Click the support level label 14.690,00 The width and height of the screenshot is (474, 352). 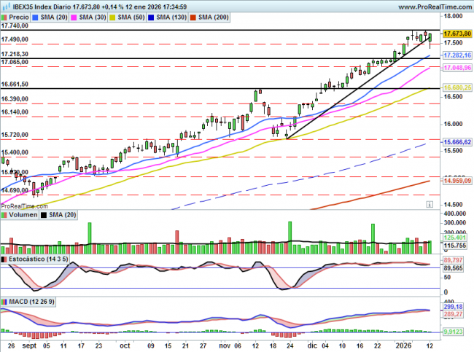tap(15, 190)
